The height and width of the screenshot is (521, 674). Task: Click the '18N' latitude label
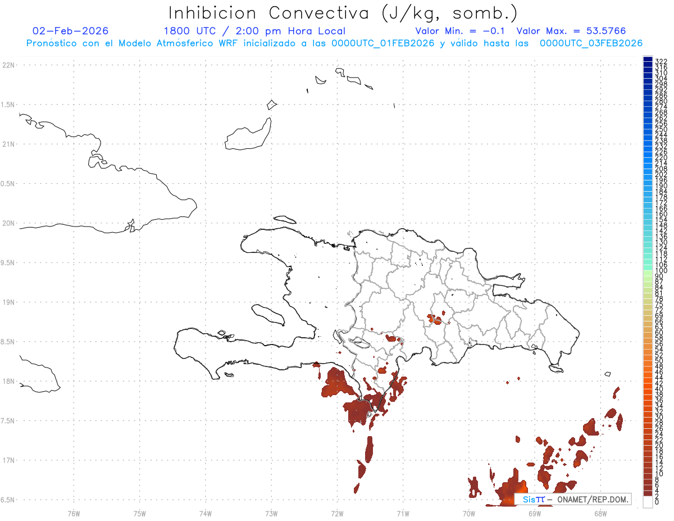coord(8,381)
